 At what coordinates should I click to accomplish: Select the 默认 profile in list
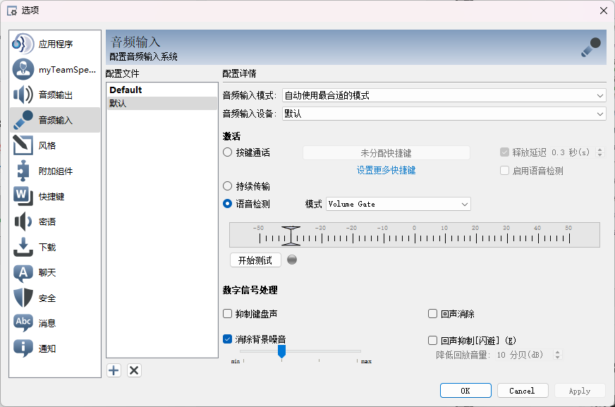(162, 103)
